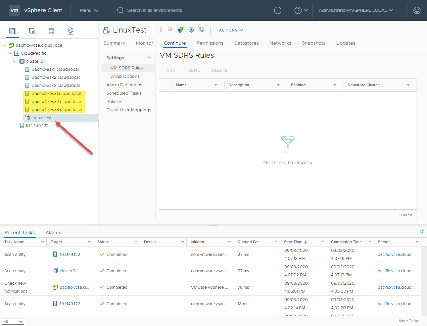Open the Networking view icon
Viewport: 427px width, 326px height.
(x=70, y=31)
